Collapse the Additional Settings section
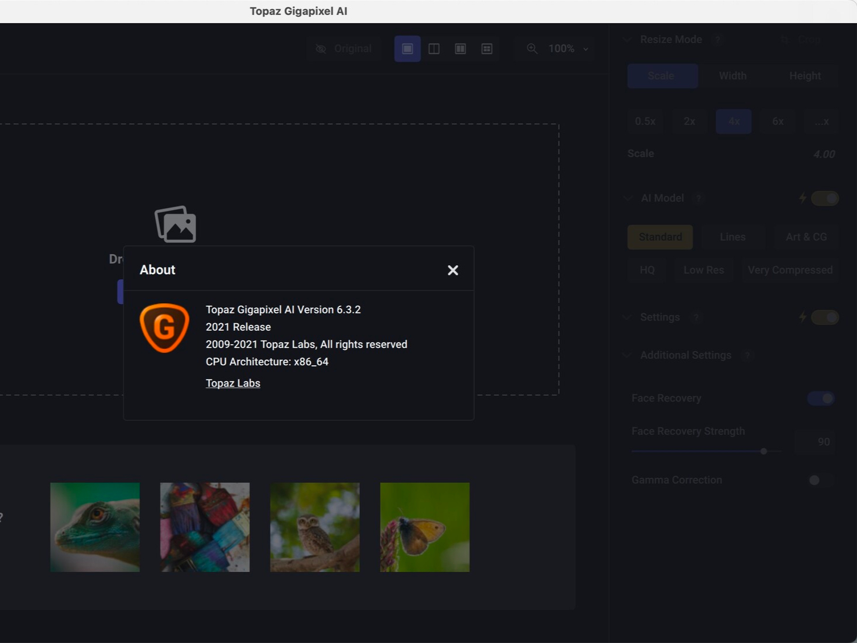The width and height of the screenshot is (857, 643). coord(627,355)
